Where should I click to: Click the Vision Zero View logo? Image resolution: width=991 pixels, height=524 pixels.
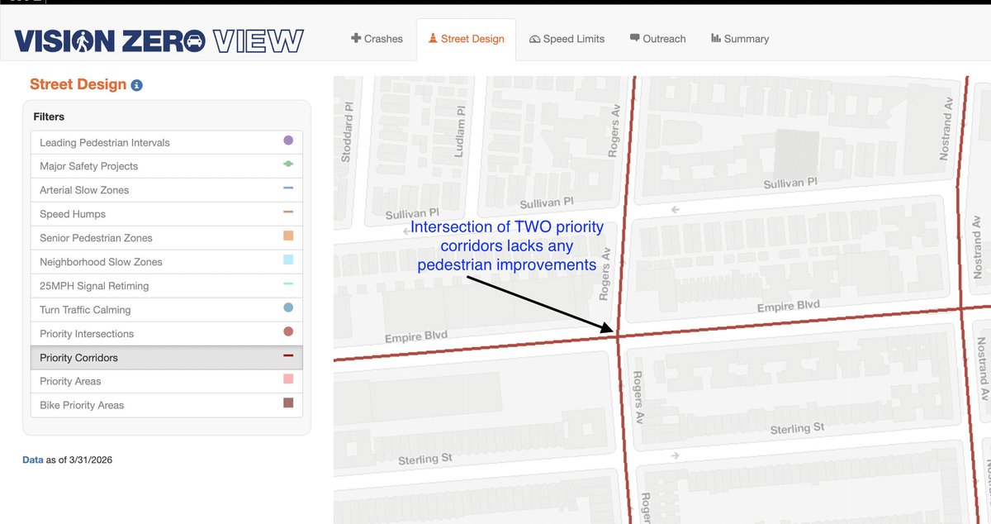coord(159,40)
